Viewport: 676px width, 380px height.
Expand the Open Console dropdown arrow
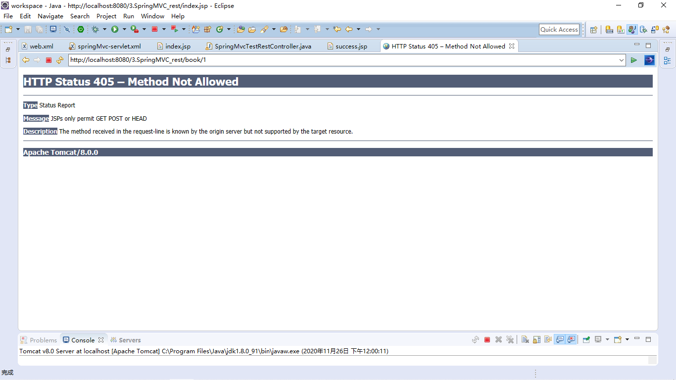[627, 340]
